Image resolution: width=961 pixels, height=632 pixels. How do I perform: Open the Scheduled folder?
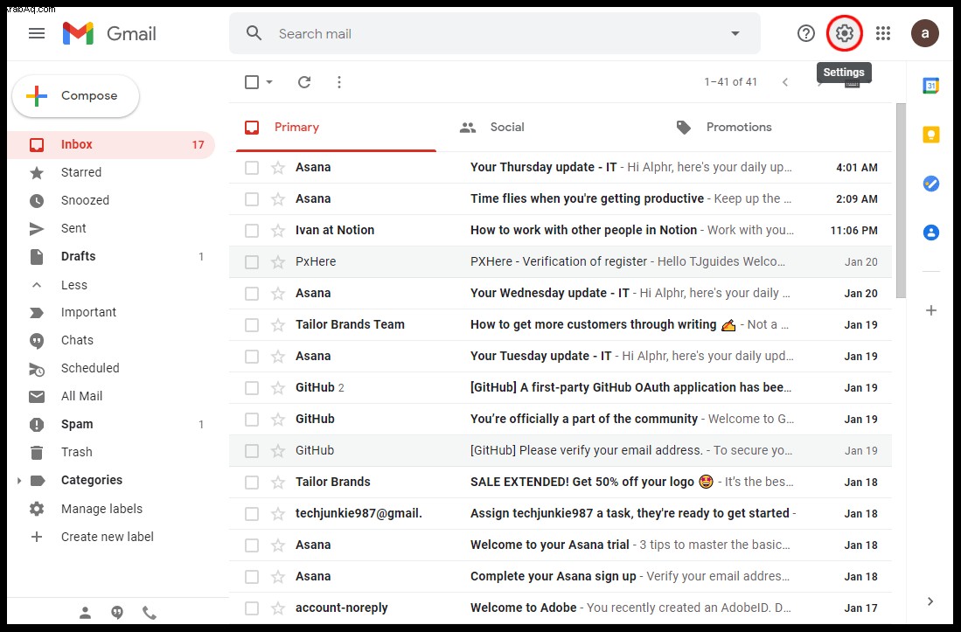[x=112, y=369]
